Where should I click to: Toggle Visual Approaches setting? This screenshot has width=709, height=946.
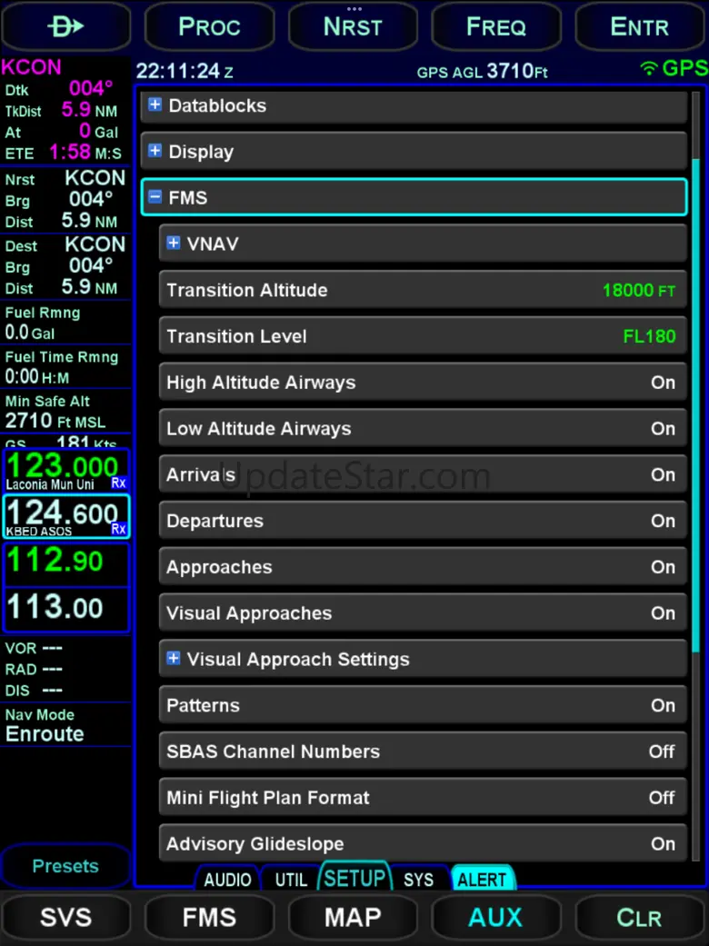(x=423, y=613)
